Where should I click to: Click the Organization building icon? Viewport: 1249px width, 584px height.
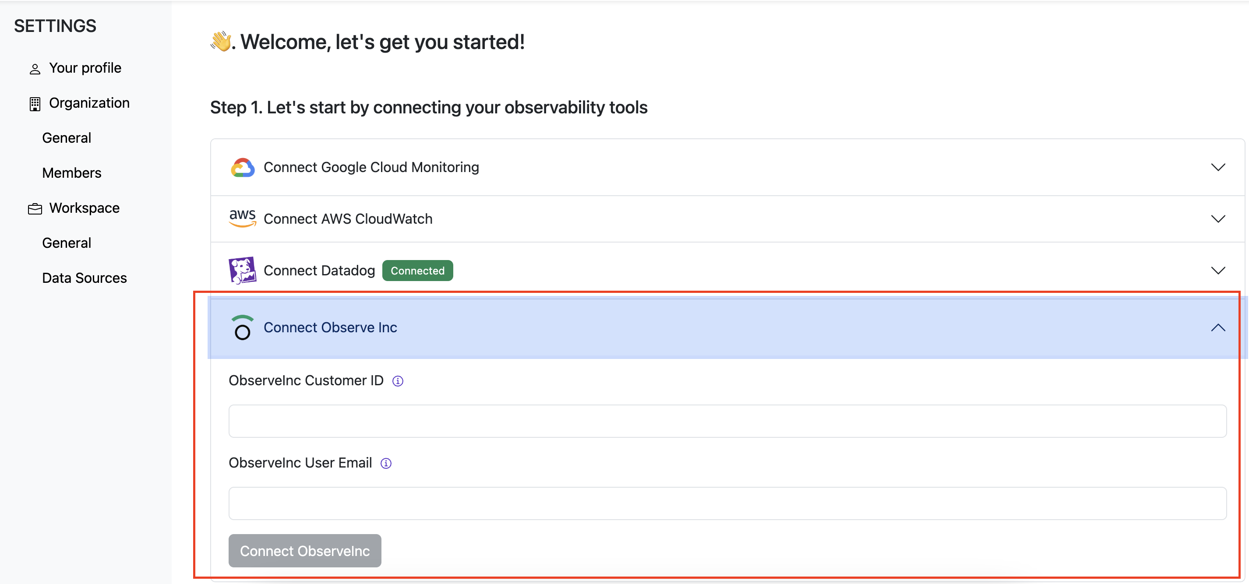click(35, 104)
